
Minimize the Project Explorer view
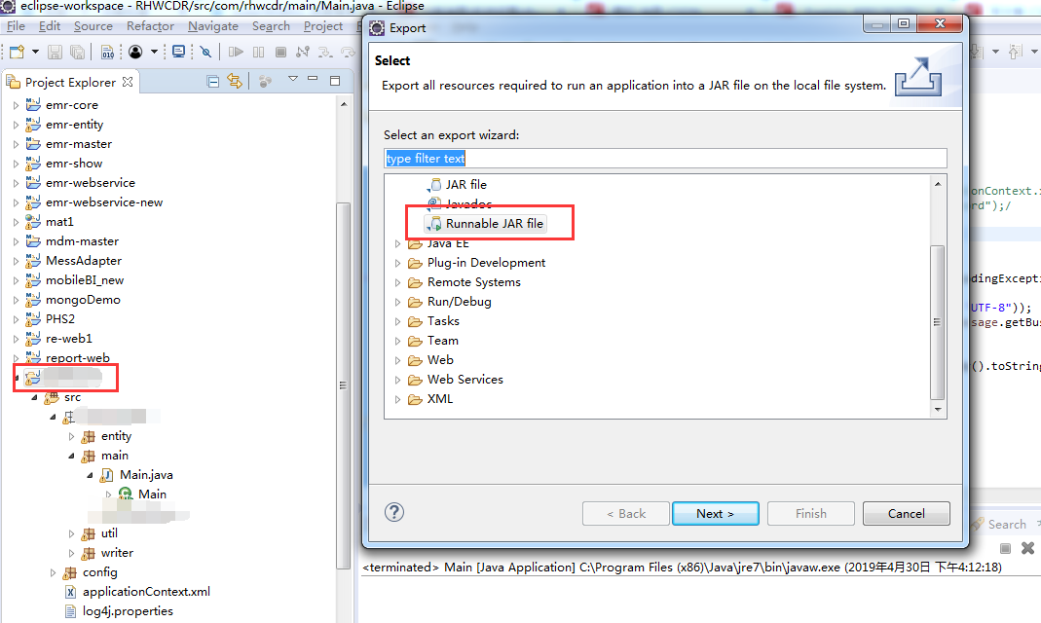tap(311, 80)
